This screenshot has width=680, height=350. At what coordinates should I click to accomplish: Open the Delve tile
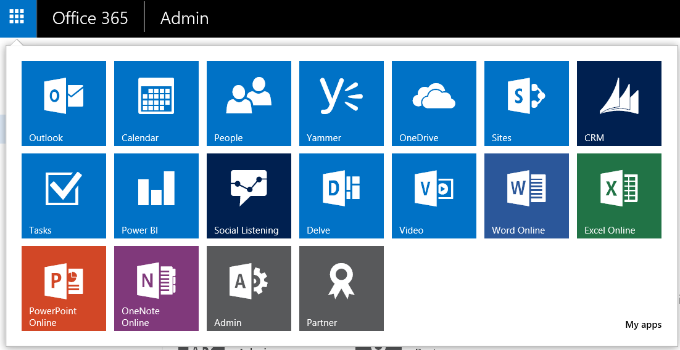[341, 195]
